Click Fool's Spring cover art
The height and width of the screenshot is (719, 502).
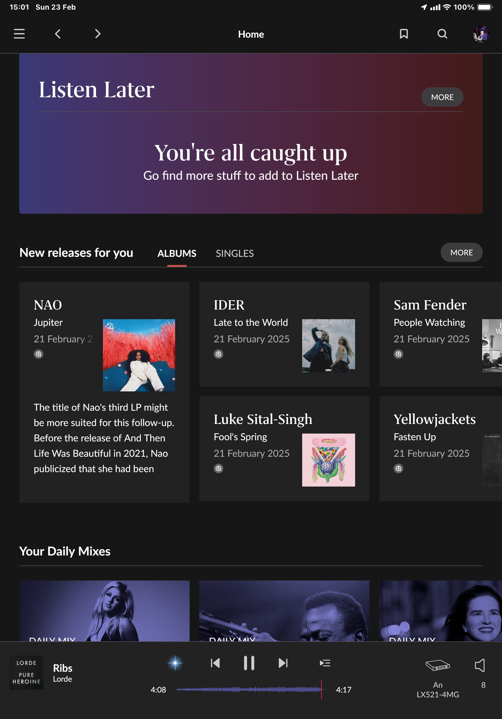[328, 460]
